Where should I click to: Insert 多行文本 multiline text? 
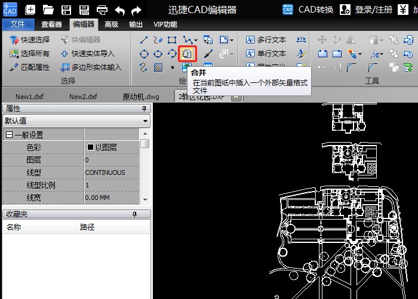266,40
